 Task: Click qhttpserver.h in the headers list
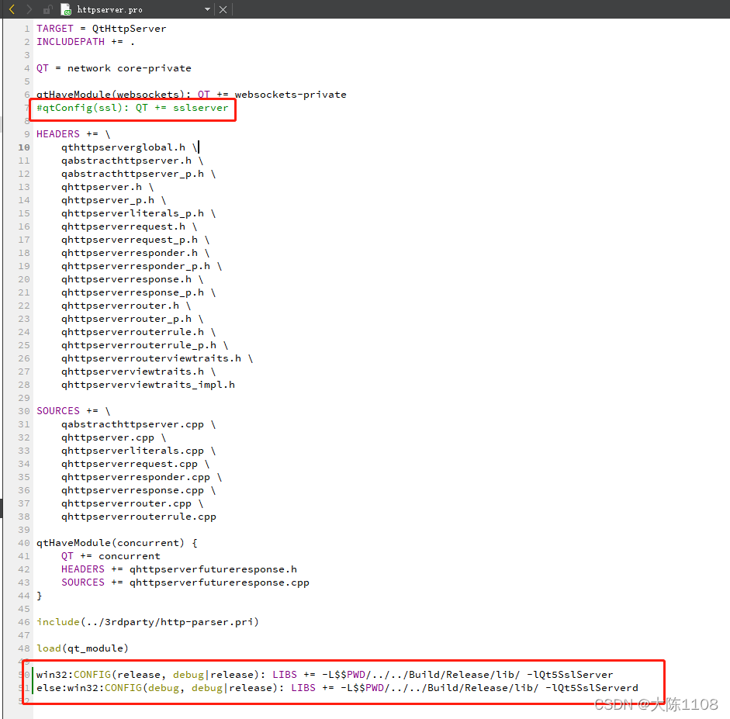[x=100, y=186]
